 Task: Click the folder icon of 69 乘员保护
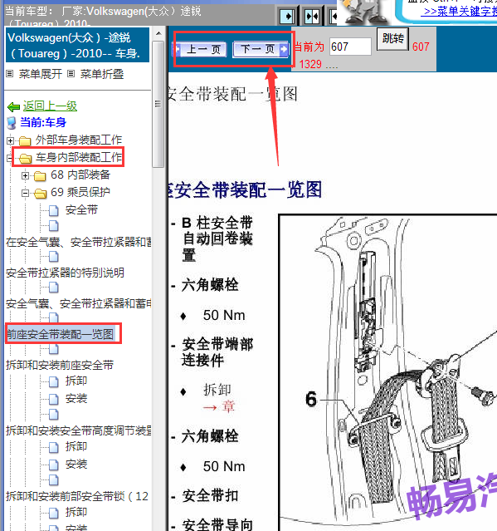click(x=40, y=193)
